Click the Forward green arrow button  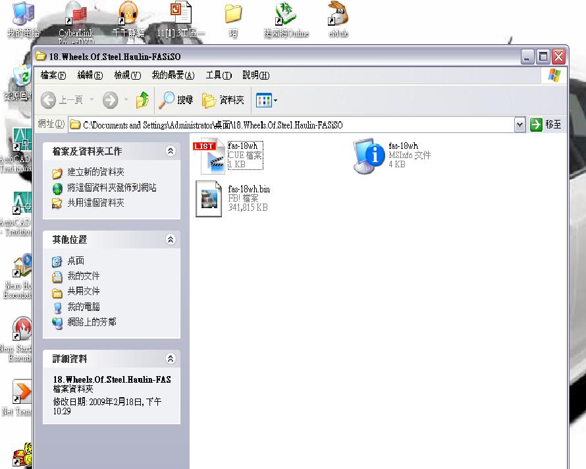coord(110,100)
